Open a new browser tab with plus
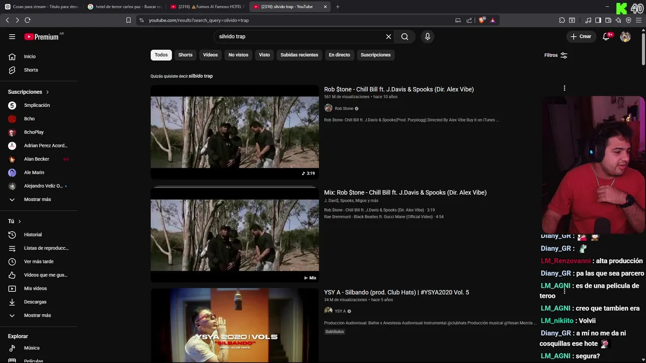 tap(338, 7)
